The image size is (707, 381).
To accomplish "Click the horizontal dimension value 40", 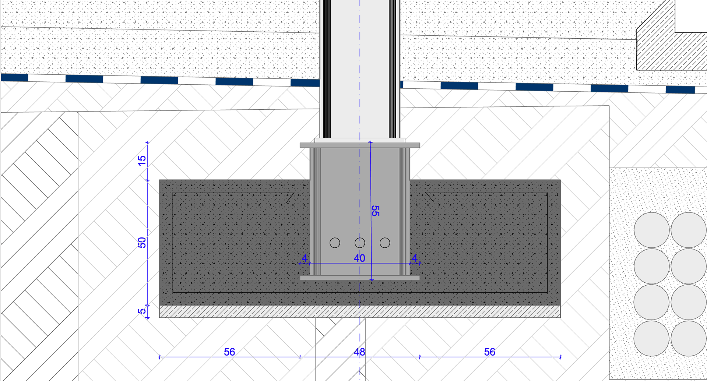I will coord(359,258).
